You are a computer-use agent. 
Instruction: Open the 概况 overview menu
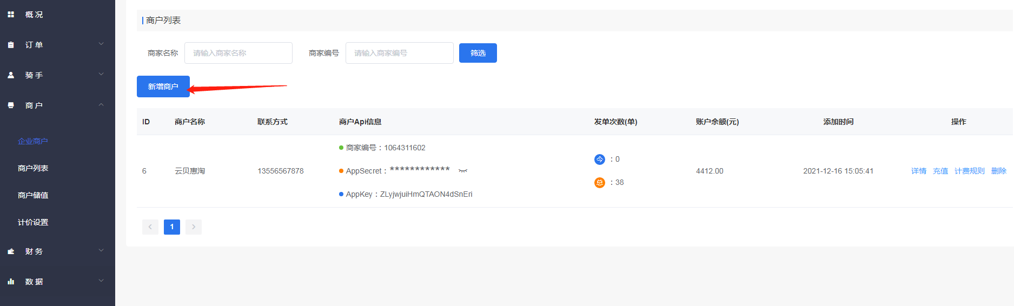[x=34, y=15]
